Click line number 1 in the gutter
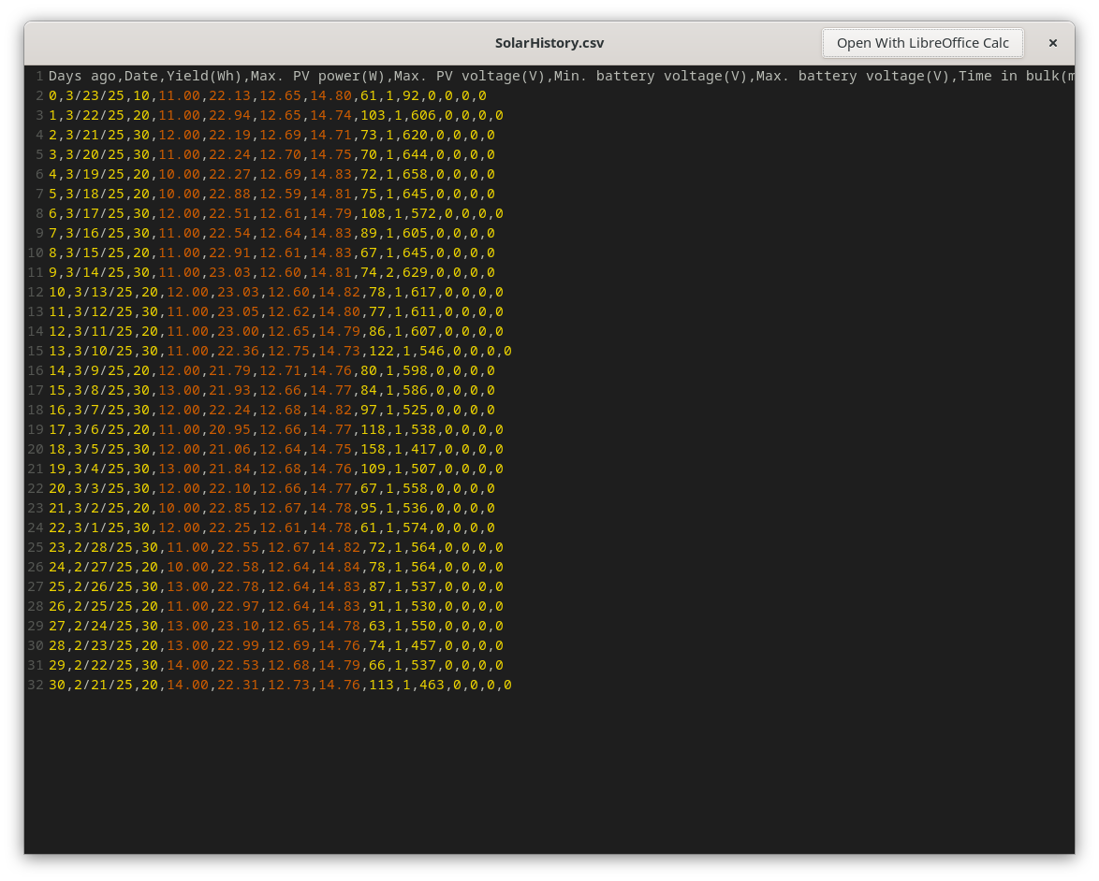This screenshot has width=1099, height=881. (x=39, y=76)
